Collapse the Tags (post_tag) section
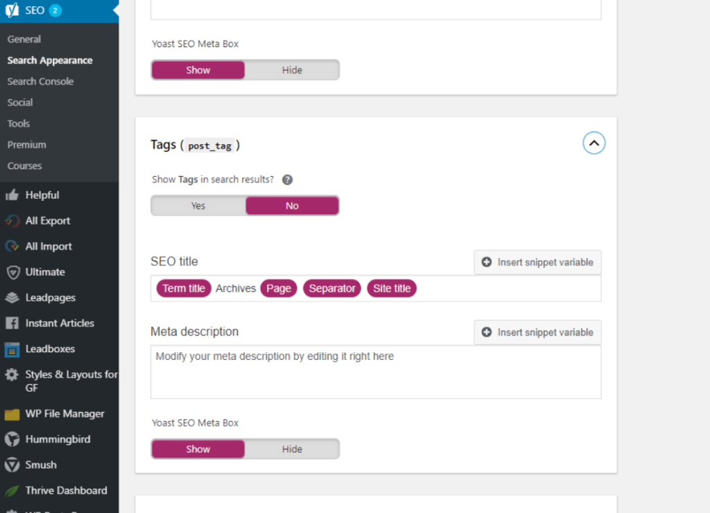 [594, 144]
